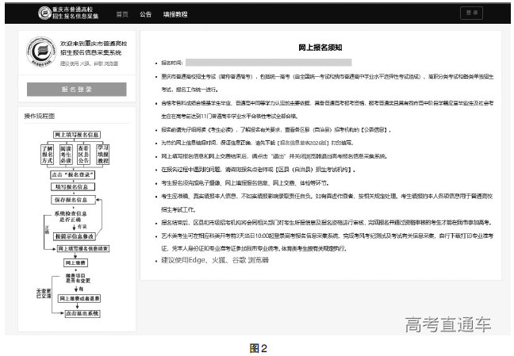This screenshot has height=356, width=514.
Task: Open the 报名信息草表 download link
Action: coord(304,143)
